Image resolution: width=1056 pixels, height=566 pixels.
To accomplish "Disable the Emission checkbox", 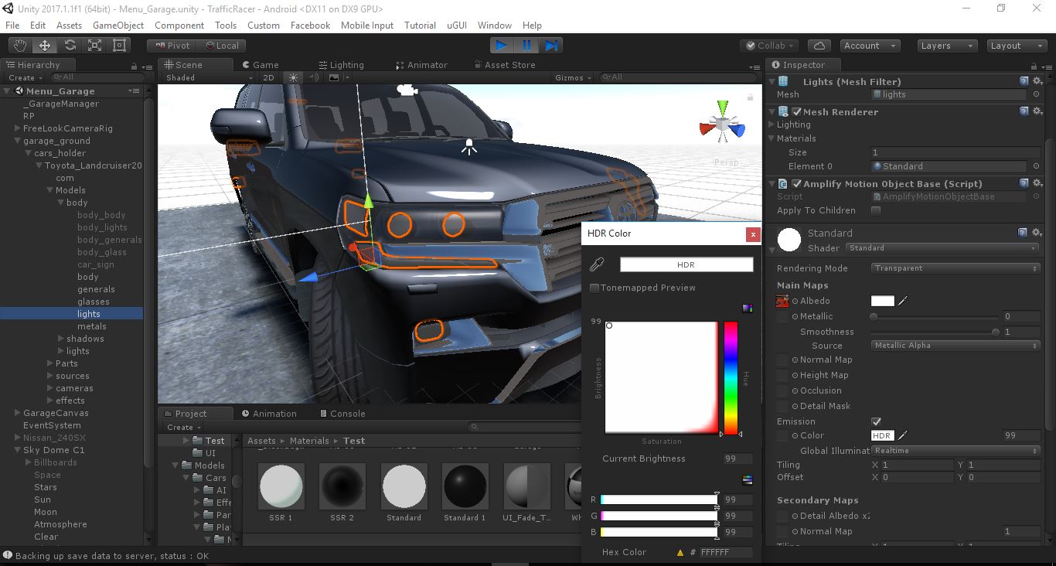I will coord(876,421).
